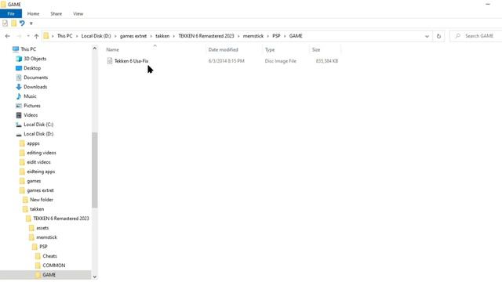Click 'This PC' in the address bar

(64, 36)
